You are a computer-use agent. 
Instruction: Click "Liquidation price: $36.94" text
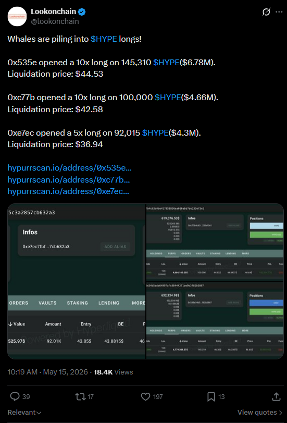click(x=55, y=144)
